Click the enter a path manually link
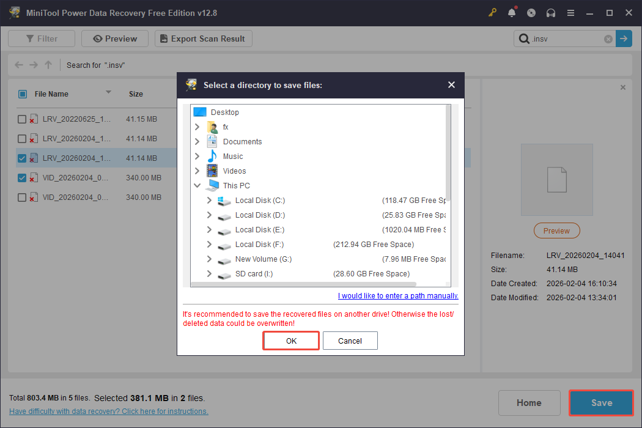 click(397, 295)
